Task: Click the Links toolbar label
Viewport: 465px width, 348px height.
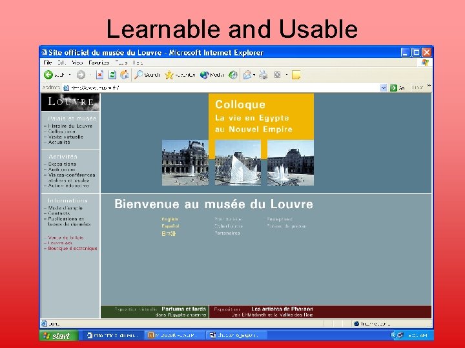Action: pos(418,88)
